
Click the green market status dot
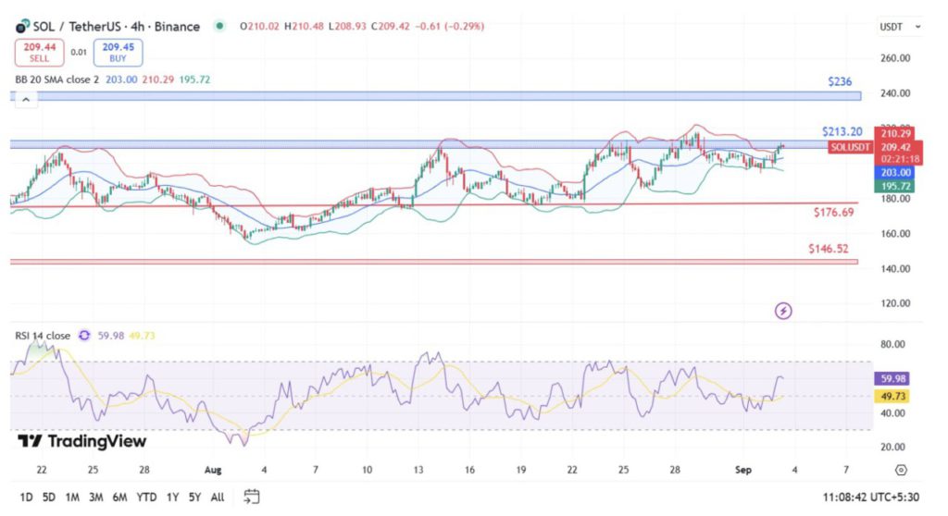coord(218,26)
